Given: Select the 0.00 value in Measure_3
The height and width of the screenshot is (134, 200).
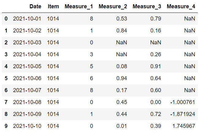Looking at the screenshot, I should [x=156, y=102].
